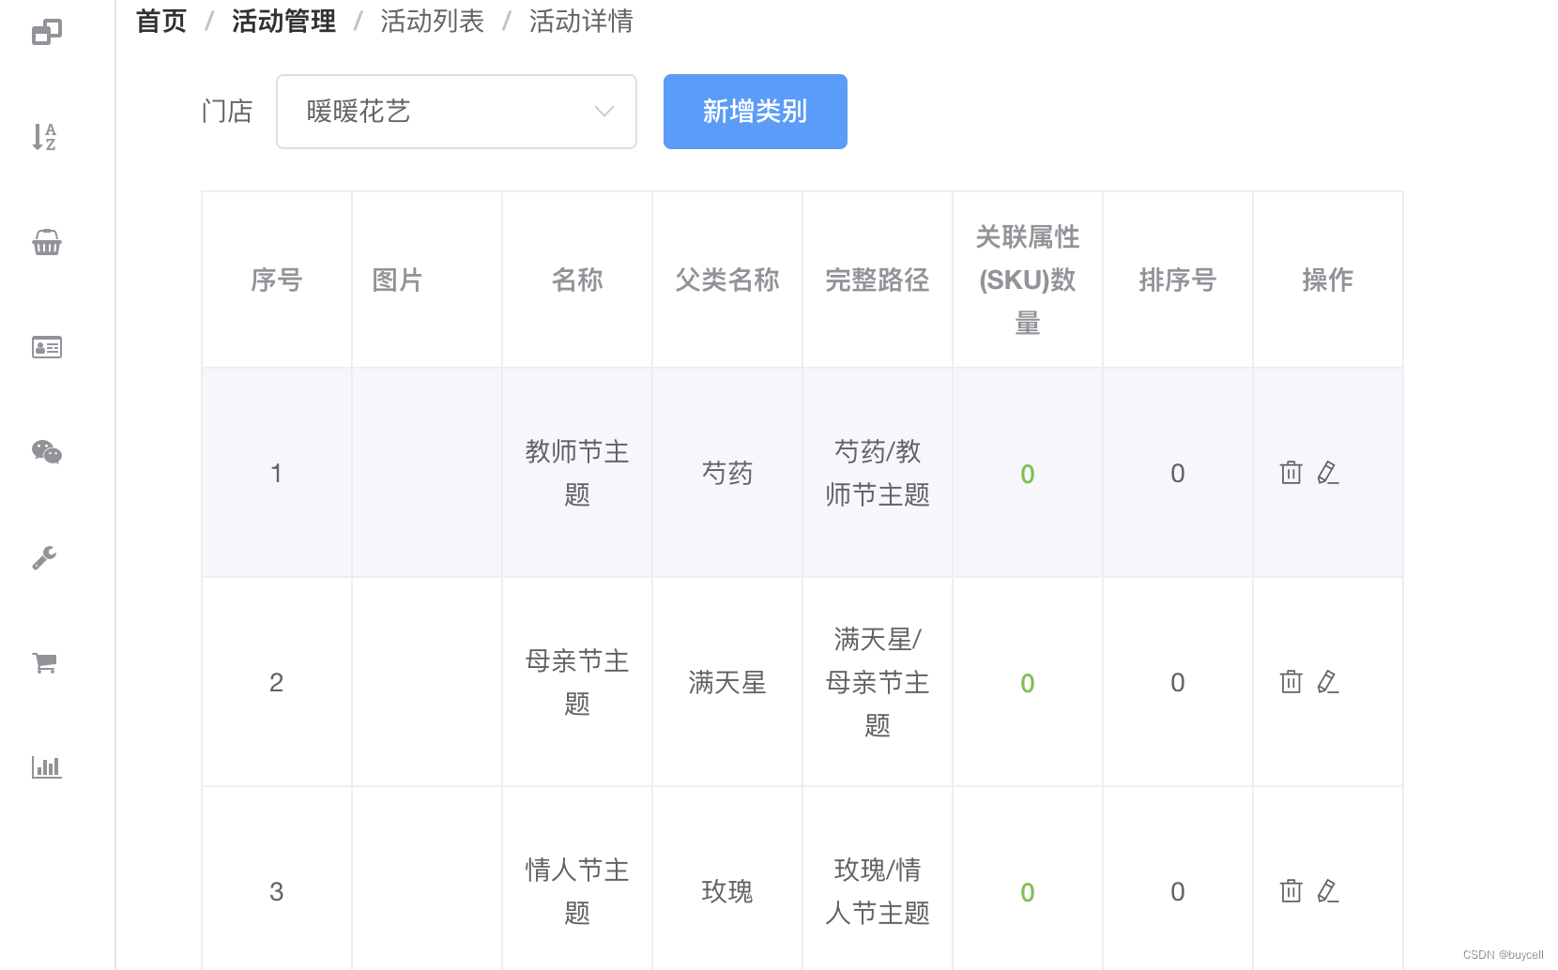The image size is (1558, 970).
Task: Click the 活动详情 breadcrumb
Action: coord(581,21)
